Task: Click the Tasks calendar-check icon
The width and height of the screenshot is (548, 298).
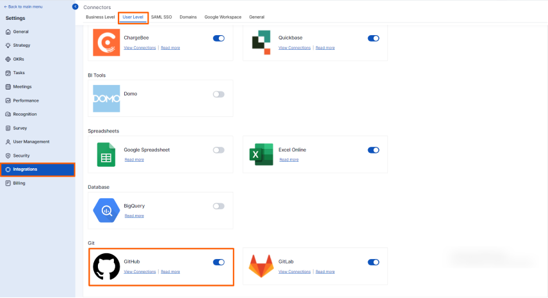Action: coord(8,73)
